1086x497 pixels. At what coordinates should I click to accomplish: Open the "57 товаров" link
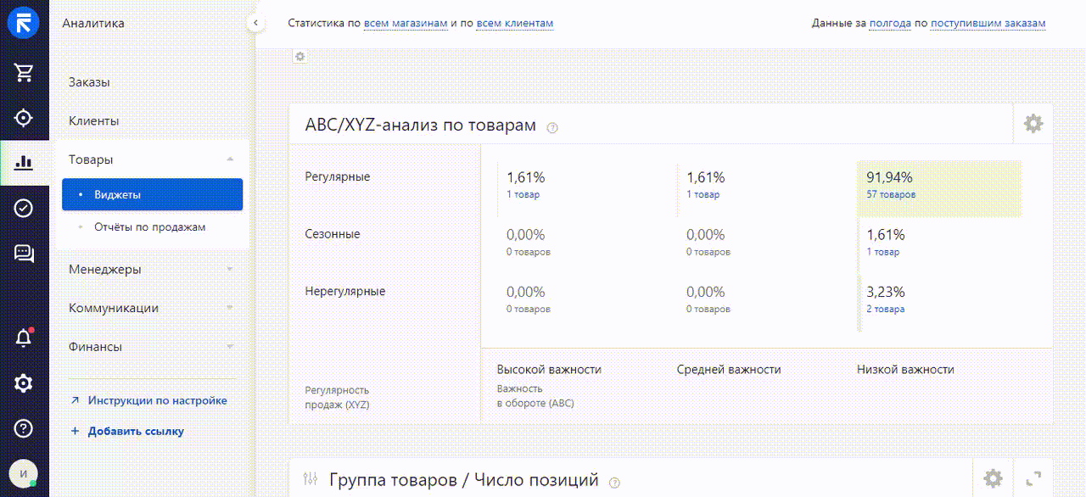891,194
